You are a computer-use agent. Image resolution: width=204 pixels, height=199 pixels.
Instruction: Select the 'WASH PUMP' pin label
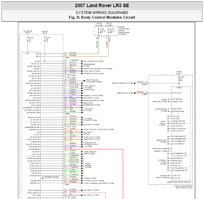click(177, 109)
